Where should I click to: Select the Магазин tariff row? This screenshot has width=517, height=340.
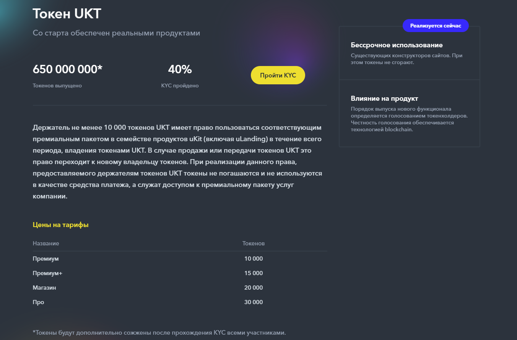pyautogui.click(x=180, y=288)
